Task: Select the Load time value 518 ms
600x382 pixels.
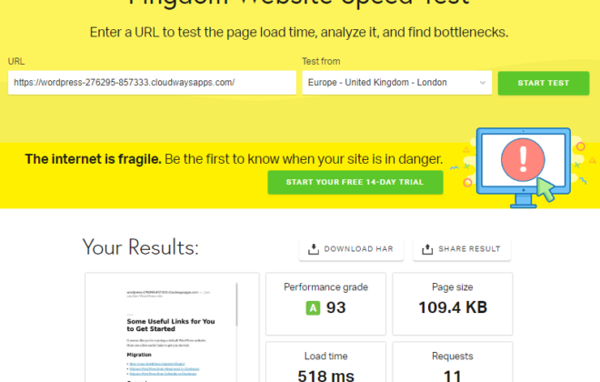Action: click(326, 376)
